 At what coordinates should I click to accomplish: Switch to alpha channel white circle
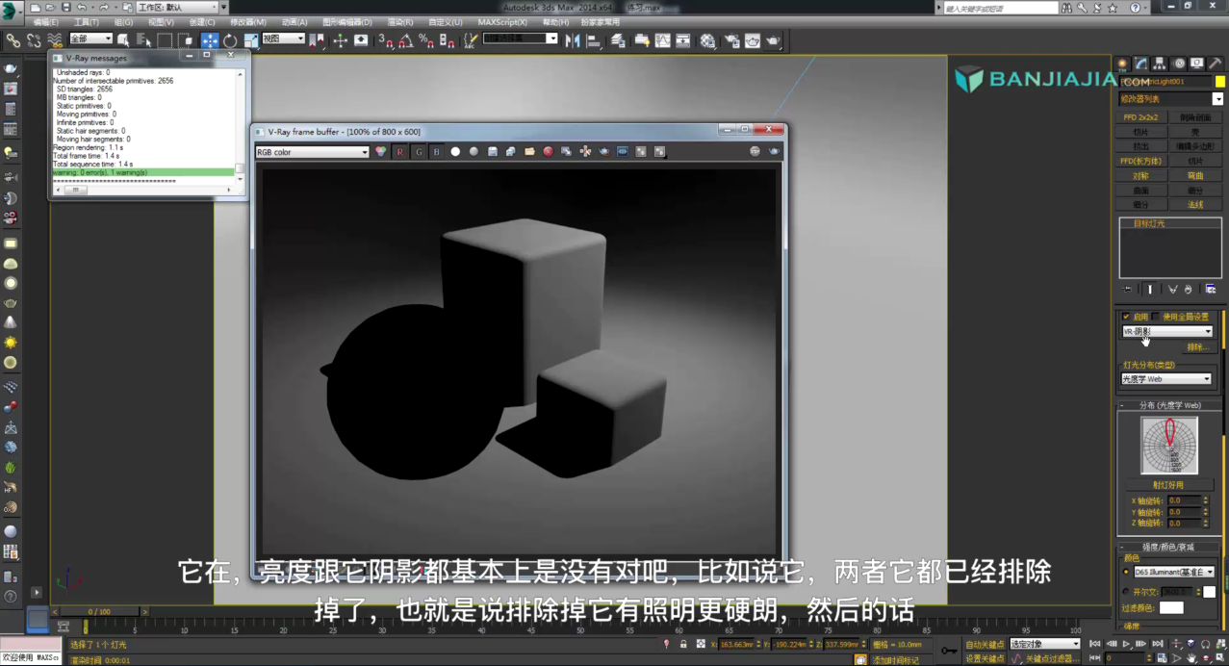click(x=455, y=151)
